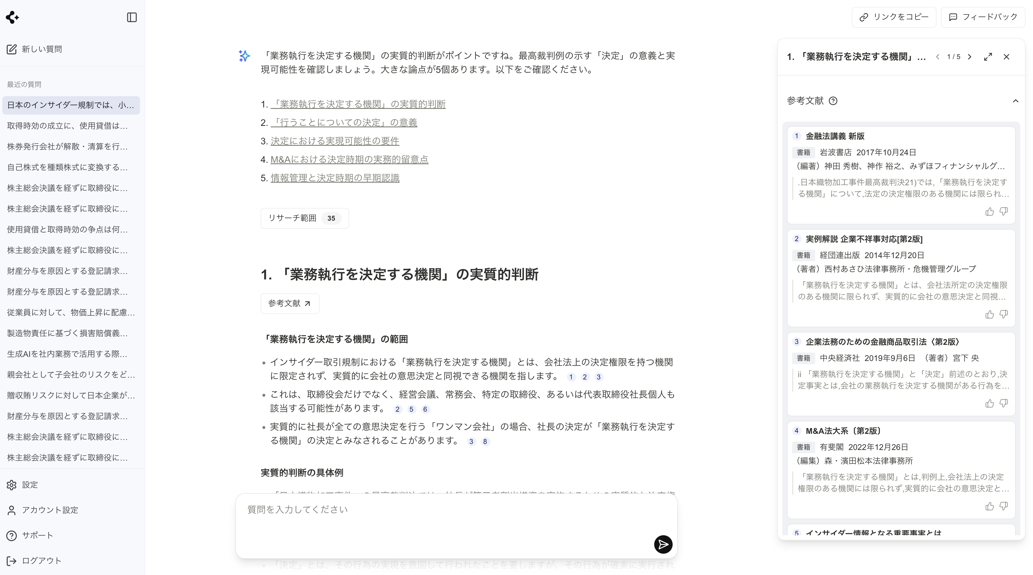The image size is (1033, 575).
Task: Open recent question 親会社として子会社のリスクをど…
Action: 71,375
